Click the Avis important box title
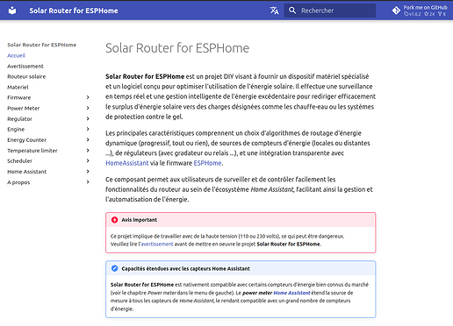The image size is (453, 326). (x=140, y=220)
